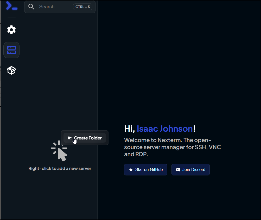Choose Create Folder from context menu
This screenshot has height=220, width=261.
(x=85, y=138)
